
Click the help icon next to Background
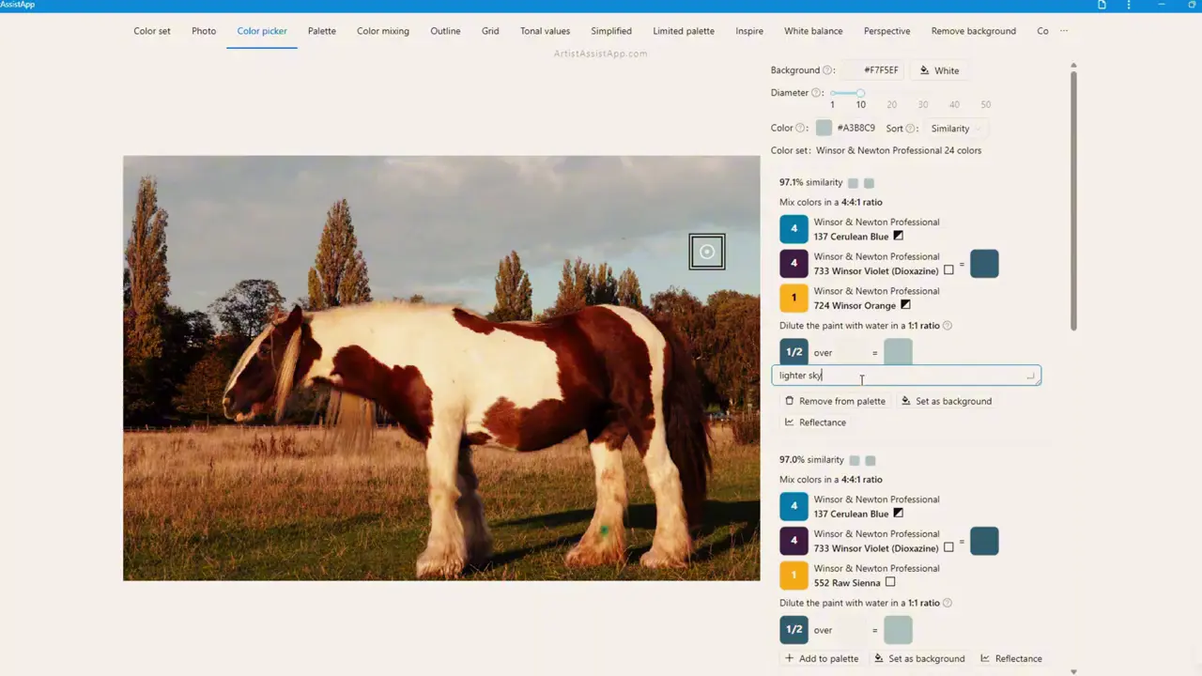828,69
